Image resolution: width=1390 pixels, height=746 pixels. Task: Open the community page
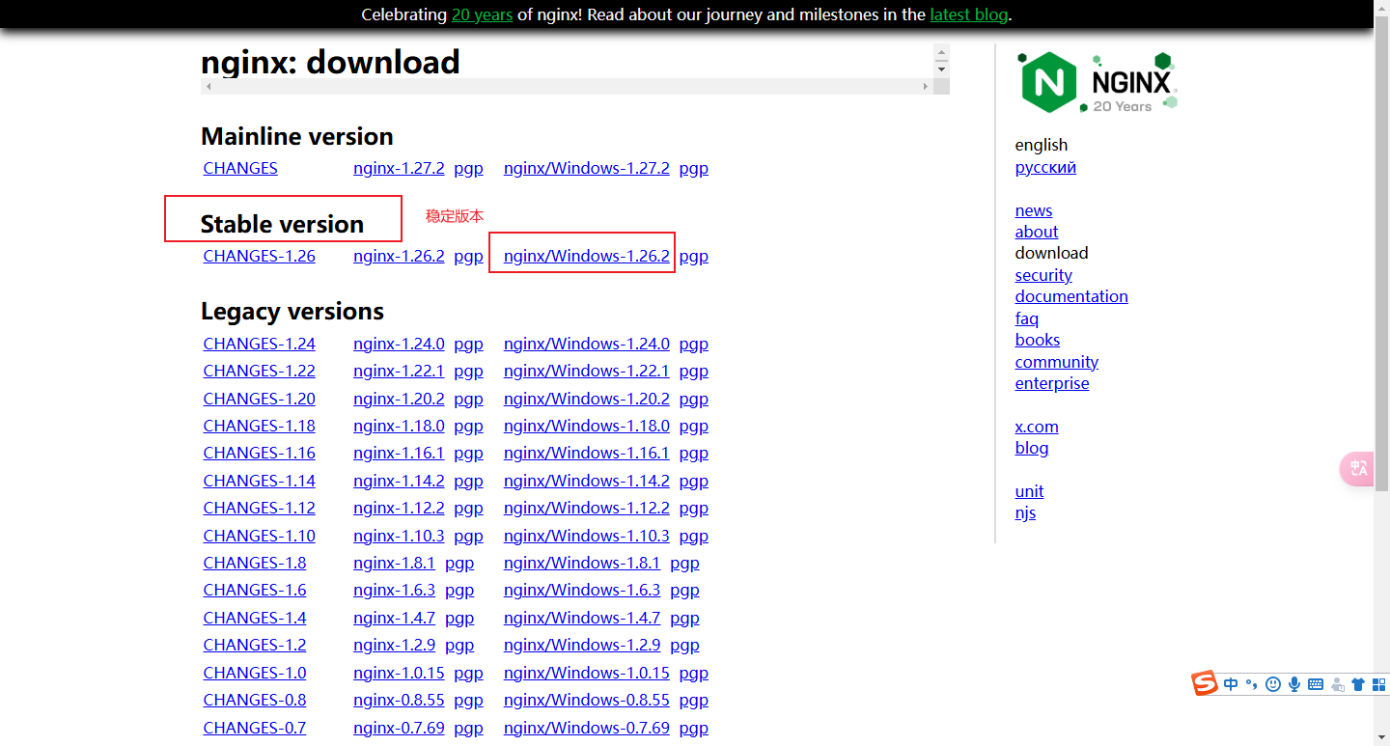pos(1057,362)
